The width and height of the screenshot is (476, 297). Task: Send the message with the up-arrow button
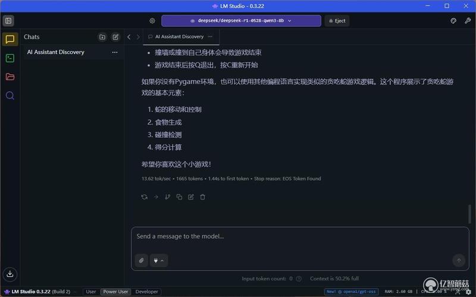(459, 260)
